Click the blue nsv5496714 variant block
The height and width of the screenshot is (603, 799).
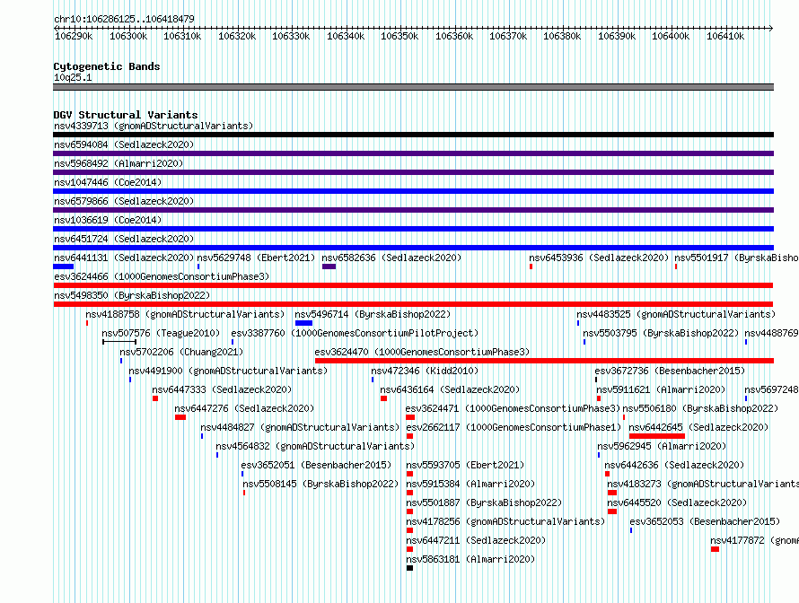(303, 323)
